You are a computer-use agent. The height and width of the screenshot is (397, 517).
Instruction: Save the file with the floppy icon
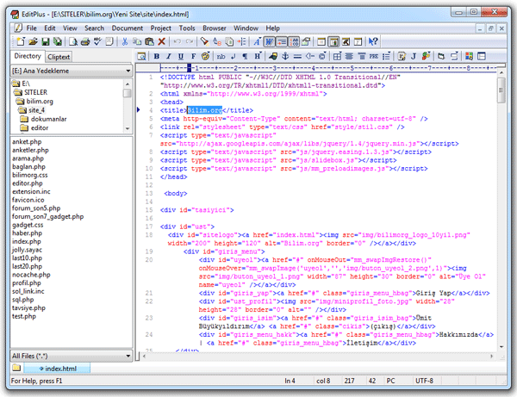(x=45, y=41)
